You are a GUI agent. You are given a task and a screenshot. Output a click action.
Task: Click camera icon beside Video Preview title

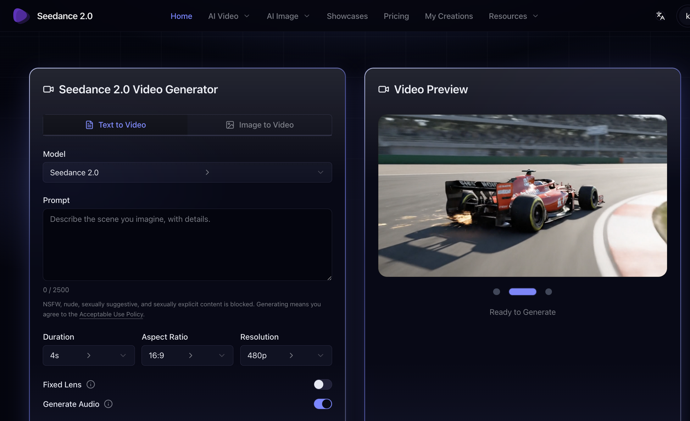[383, 89]
